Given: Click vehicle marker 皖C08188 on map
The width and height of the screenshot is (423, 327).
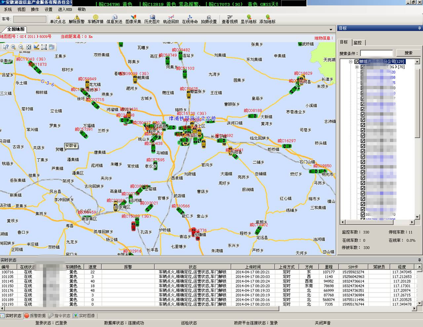Looking at the screenshot, I should pos(253,116).
